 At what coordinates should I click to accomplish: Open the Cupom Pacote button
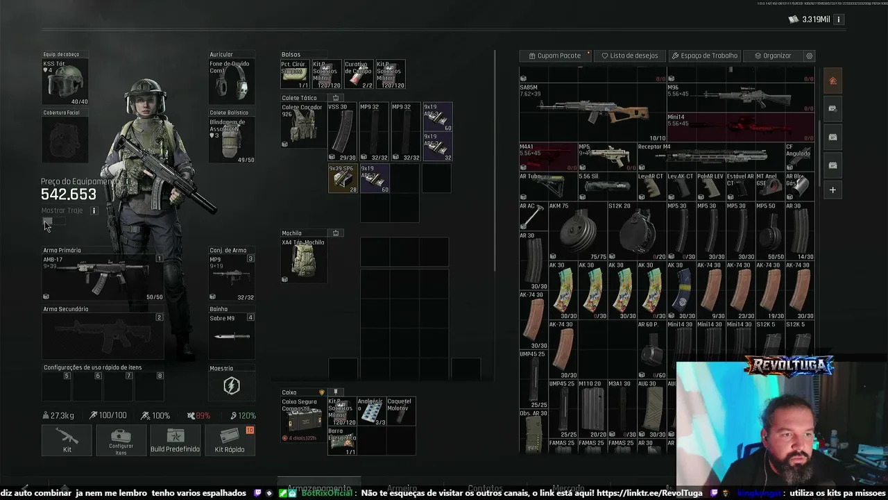556,56
